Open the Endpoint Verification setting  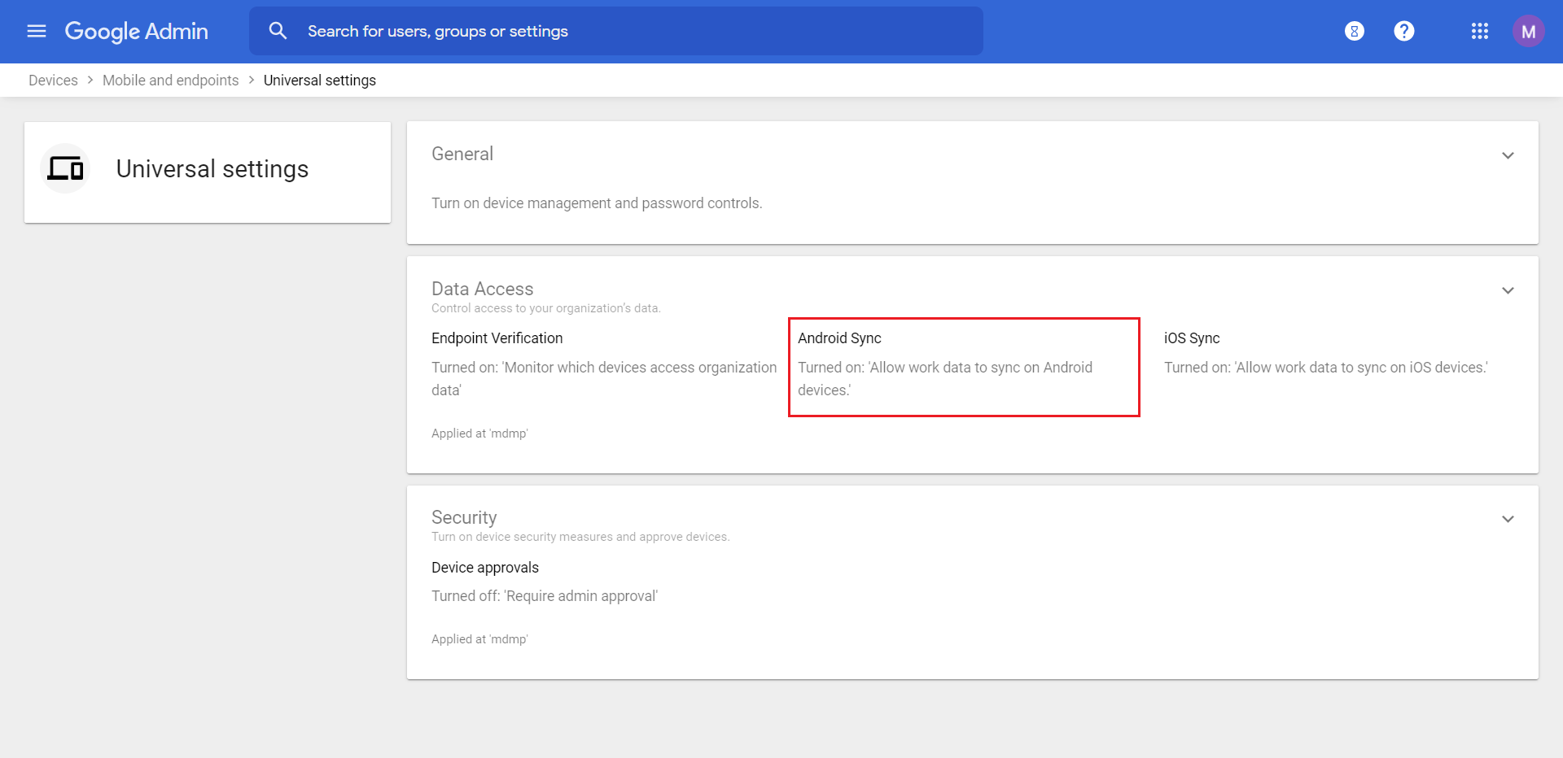coord(497,338)
